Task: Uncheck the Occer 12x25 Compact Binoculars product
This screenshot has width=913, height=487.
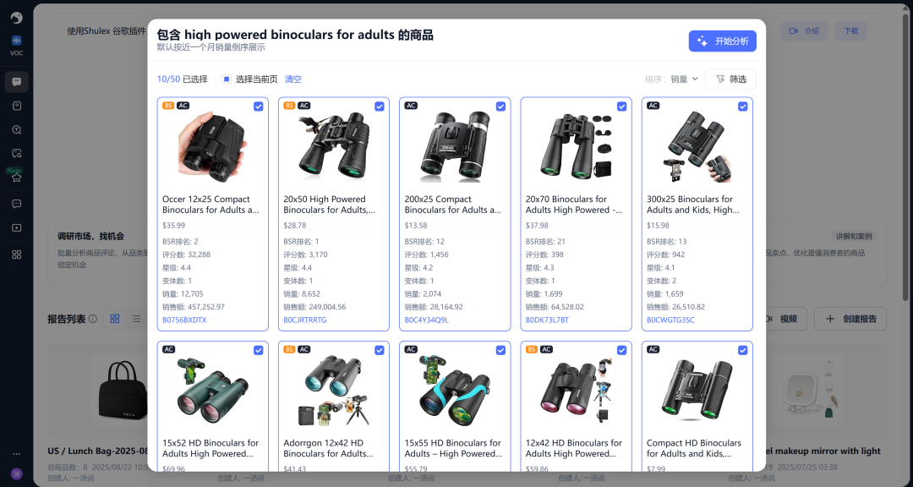Action: (x=259, y=107)
